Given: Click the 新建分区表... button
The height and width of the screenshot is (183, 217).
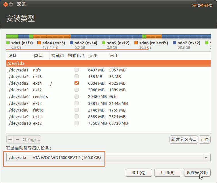Looking at the screenshot, I should (184, 139).
